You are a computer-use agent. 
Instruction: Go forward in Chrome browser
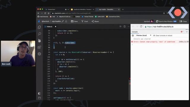[42, 13]
